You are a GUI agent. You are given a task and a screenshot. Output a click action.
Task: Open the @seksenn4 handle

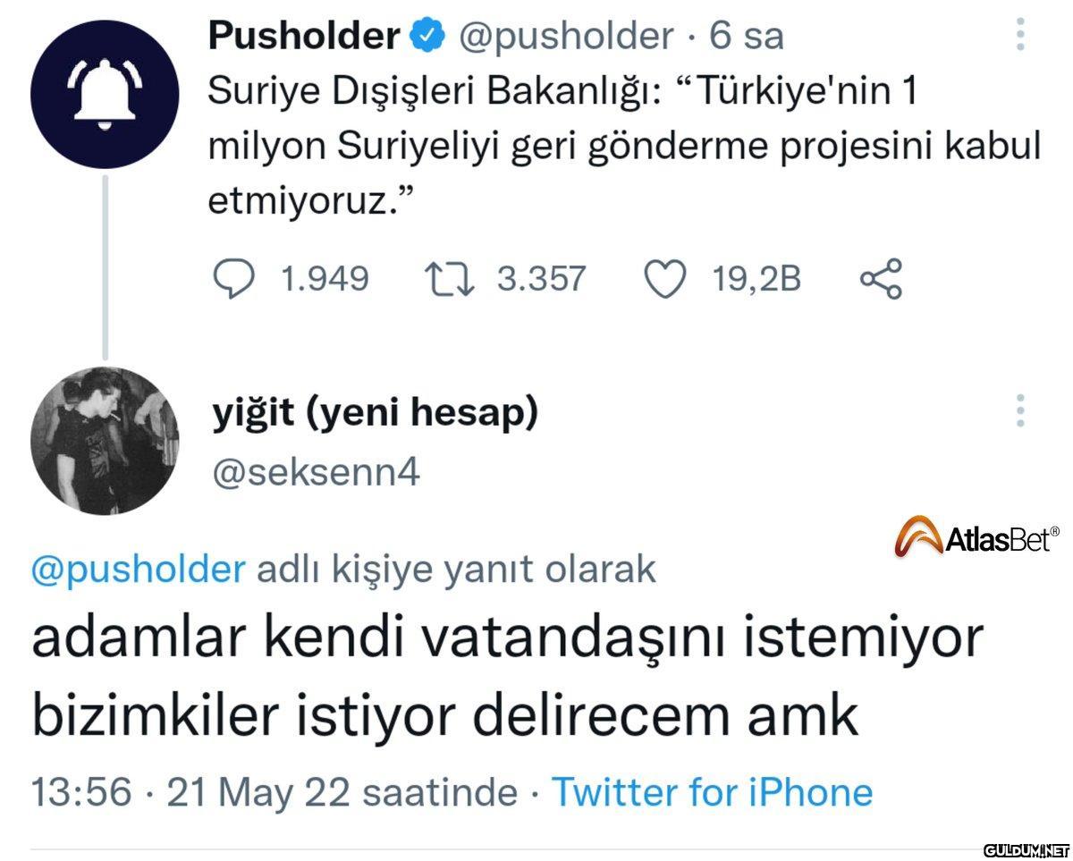click(x=315, y=473)
